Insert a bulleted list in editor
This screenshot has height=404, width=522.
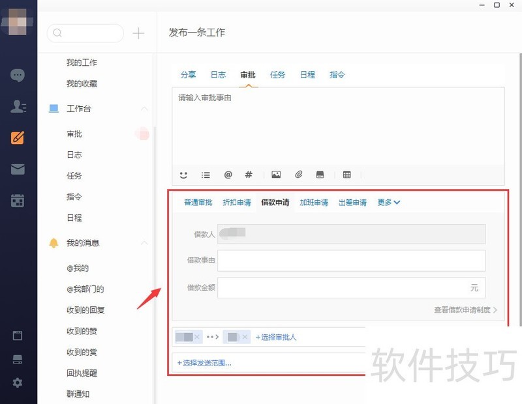point(206,175)
